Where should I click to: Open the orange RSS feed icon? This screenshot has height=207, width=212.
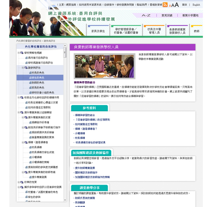[x=165, y=5]
